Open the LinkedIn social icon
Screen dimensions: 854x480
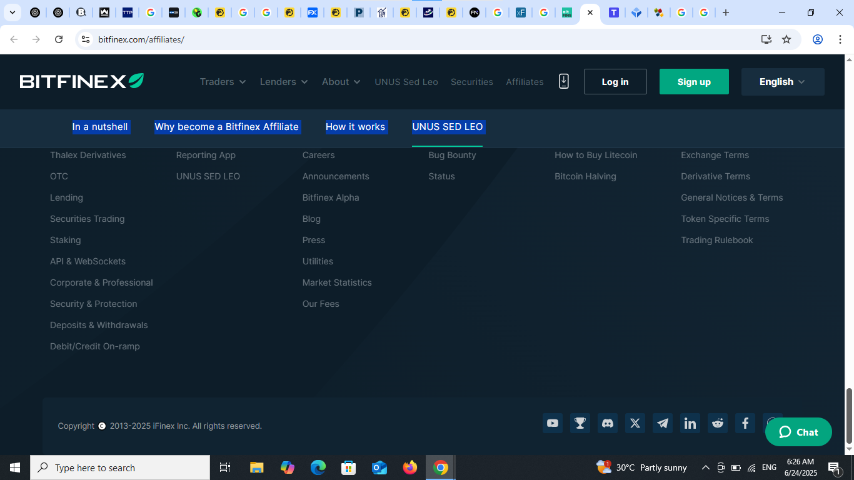(690, 423)
